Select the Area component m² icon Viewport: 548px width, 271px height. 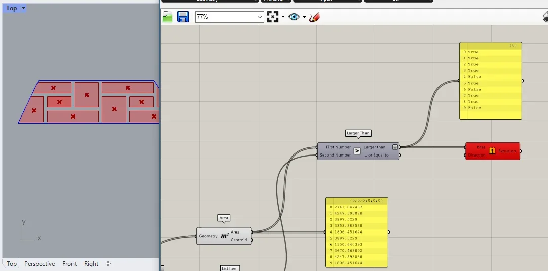coord(225,236)
